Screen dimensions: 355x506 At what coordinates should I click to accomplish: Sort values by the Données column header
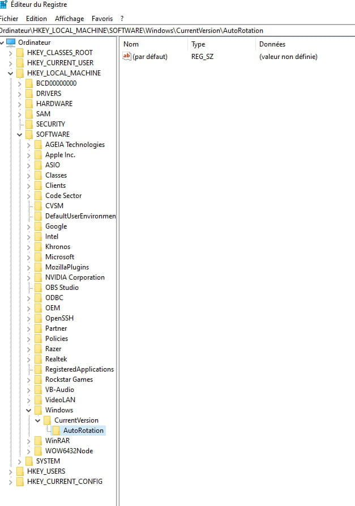(305, 44)
